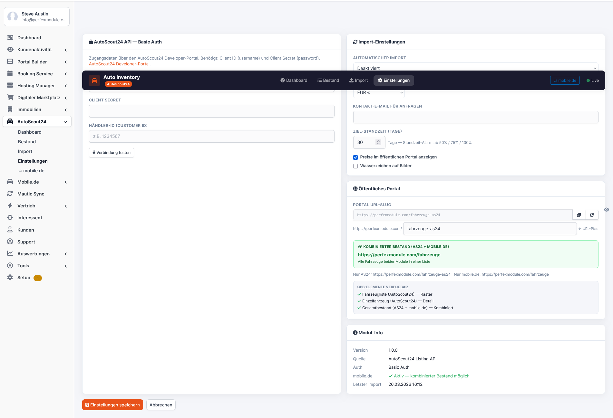The image size is (613, 418).
Task: Open portal URL in new tab icon
Action: [592, 215]
